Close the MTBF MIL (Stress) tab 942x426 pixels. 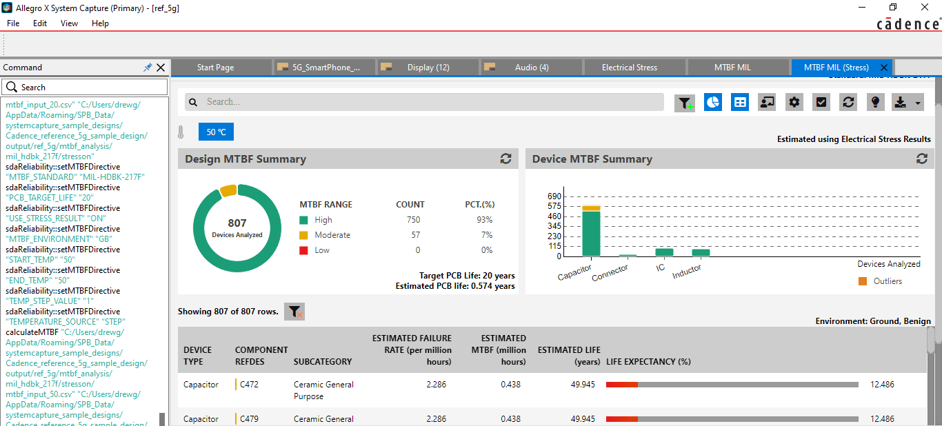point(884,68)
